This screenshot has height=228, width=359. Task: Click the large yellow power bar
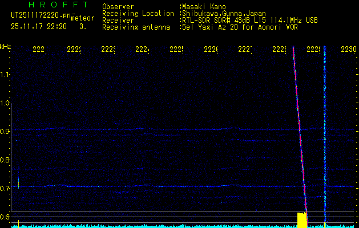coord(302,220)
